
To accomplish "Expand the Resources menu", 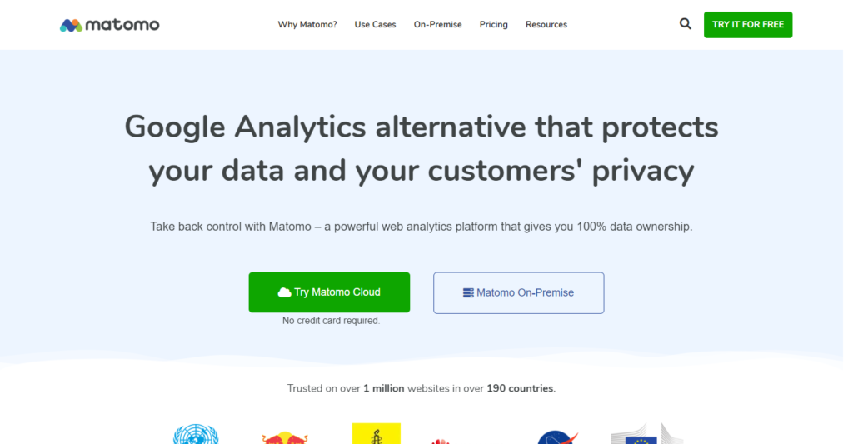I will point(546,25).
